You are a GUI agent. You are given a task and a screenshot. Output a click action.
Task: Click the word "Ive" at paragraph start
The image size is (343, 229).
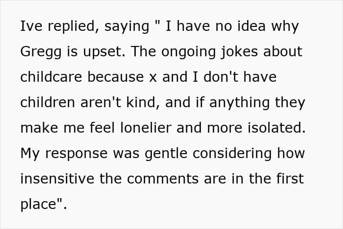point(31,26)
